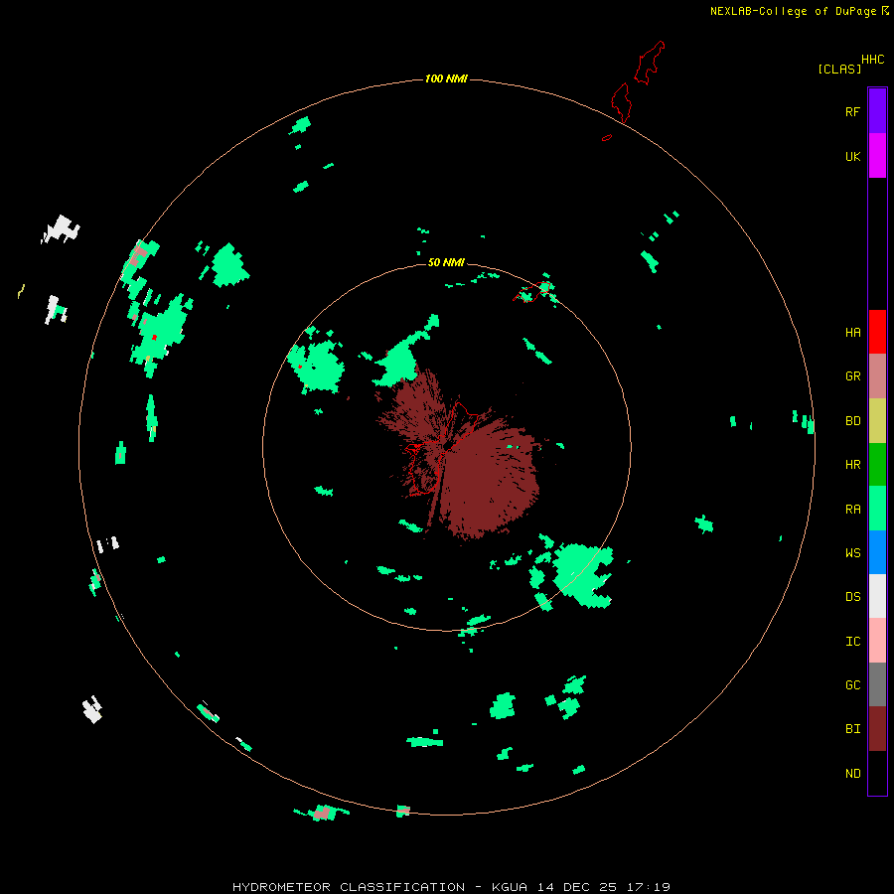
Task: Click the ND black legend swatch
Action: [877, 773]
